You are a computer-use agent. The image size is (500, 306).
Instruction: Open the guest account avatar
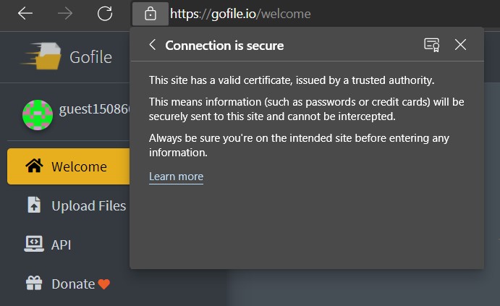coord(38,115)
